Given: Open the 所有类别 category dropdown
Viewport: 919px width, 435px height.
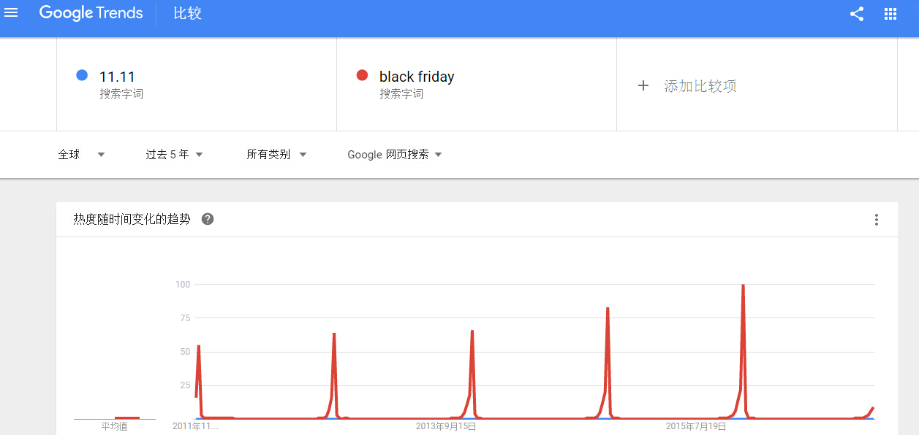Looking at the screenshot, I should click(x=276, y=154).
